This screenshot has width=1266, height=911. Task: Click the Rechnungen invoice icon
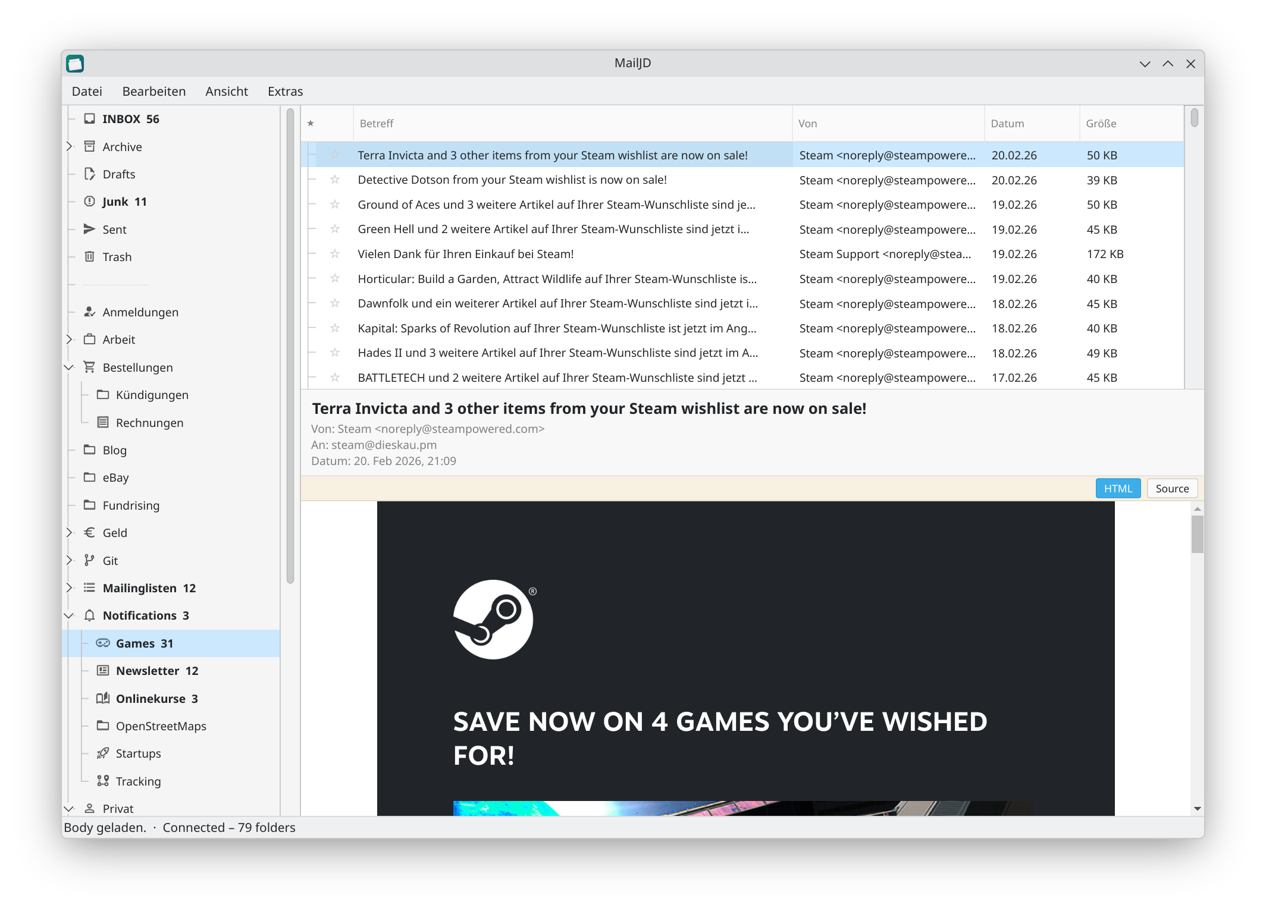(102, 422)
